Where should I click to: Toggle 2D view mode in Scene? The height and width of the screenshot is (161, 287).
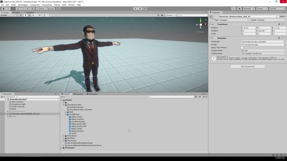[21, 15]
